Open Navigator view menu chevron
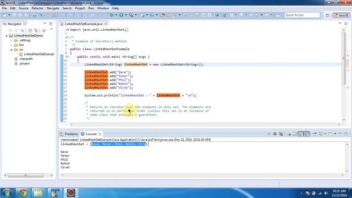This screenshot has width=352, height=198. 51,29
